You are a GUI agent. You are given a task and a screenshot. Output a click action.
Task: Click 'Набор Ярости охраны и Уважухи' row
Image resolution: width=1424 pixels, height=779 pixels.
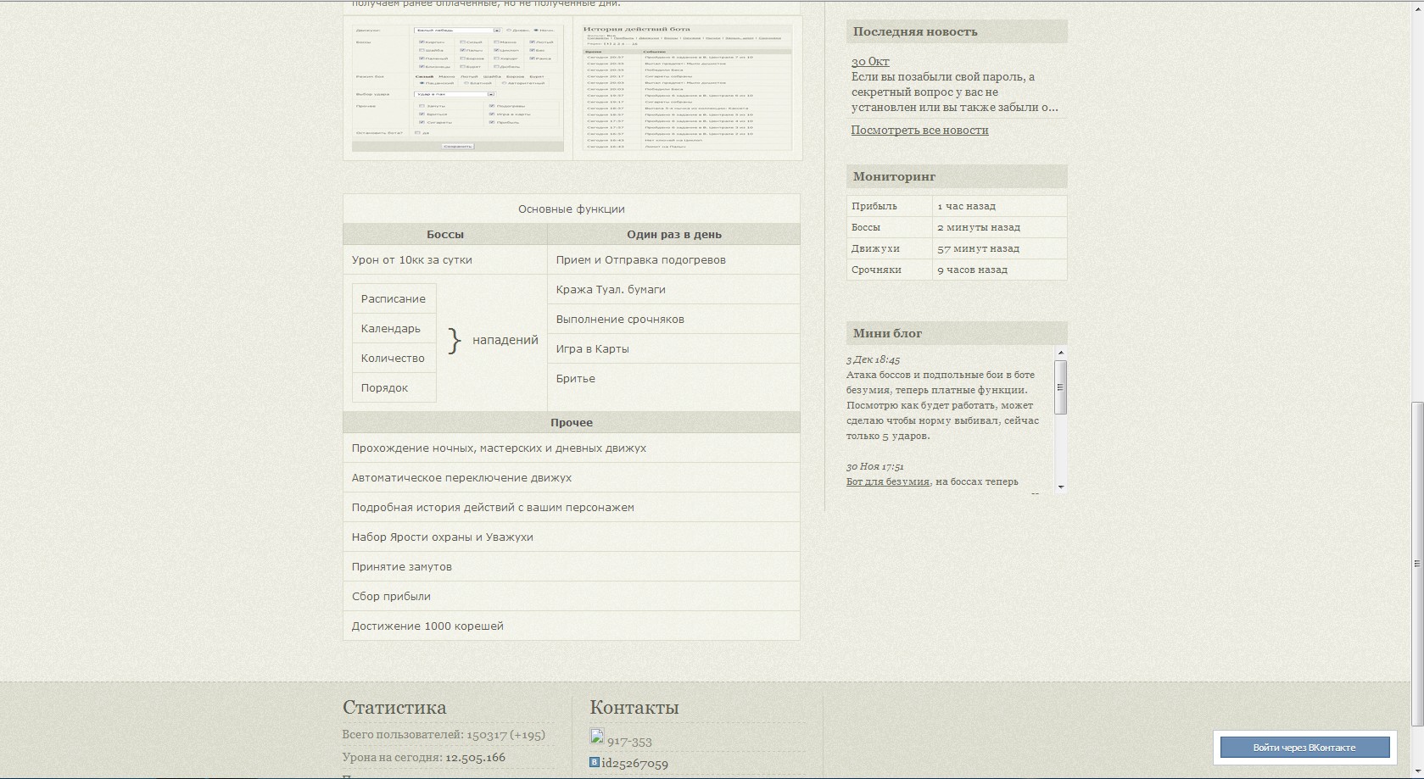(572, 537)
